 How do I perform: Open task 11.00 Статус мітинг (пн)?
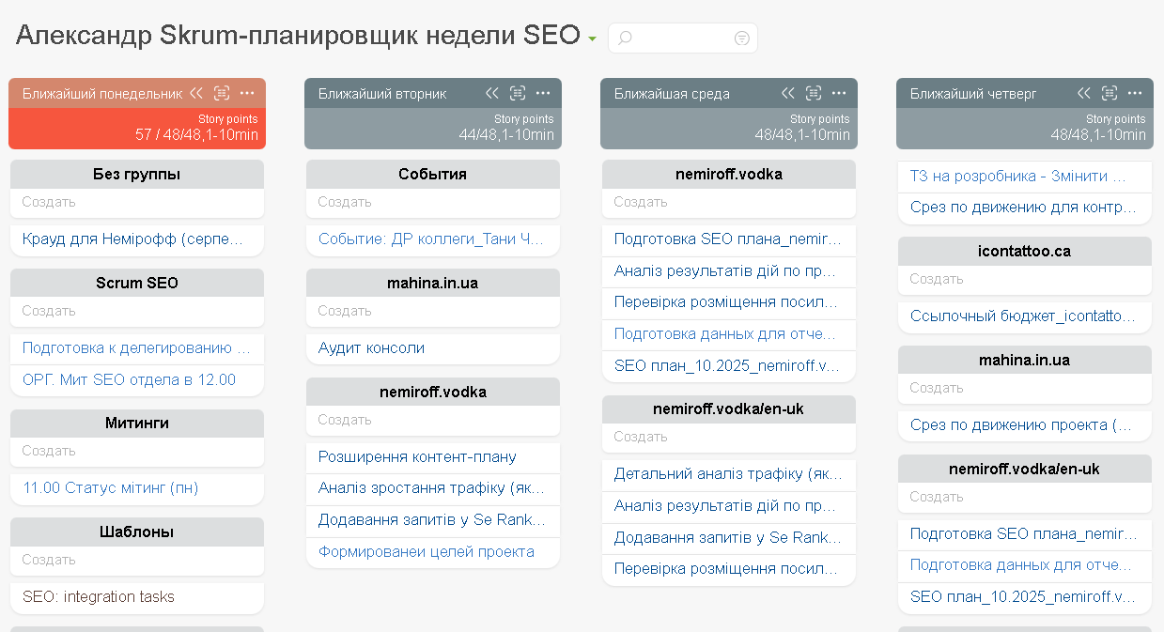point(111,487)
